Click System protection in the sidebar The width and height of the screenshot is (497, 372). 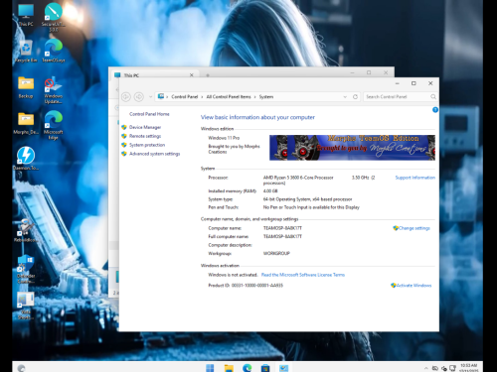[x=147, y=145]
